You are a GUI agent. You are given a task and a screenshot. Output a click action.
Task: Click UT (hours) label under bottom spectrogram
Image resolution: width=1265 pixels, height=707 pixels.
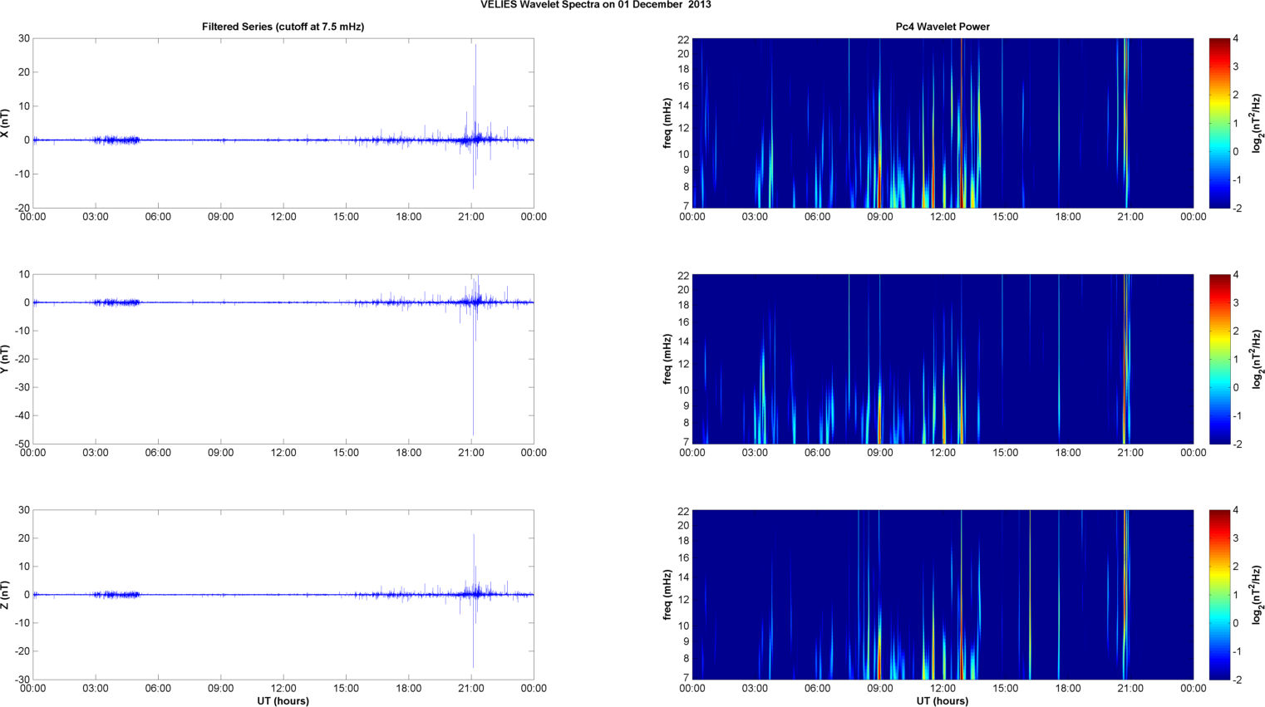[x=942, y=700]
